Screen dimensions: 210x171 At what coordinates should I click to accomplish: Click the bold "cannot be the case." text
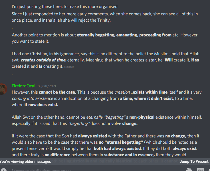[58, 92]
